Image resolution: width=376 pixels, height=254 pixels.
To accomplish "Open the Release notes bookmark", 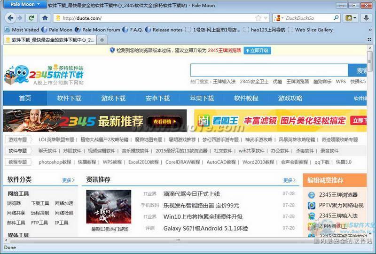I will [x=164, y=30].
